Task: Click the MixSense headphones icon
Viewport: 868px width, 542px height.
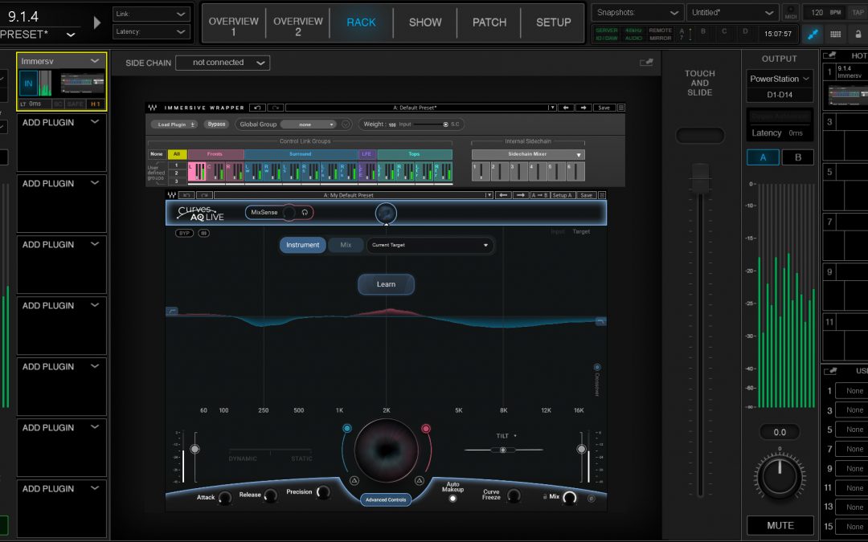Action: (x=305, y=212)
